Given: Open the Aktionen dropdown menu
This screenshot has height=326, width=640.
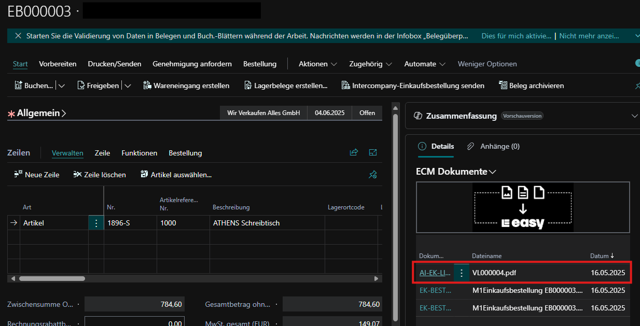Looking at the screenshot, I should pos(317,64).
